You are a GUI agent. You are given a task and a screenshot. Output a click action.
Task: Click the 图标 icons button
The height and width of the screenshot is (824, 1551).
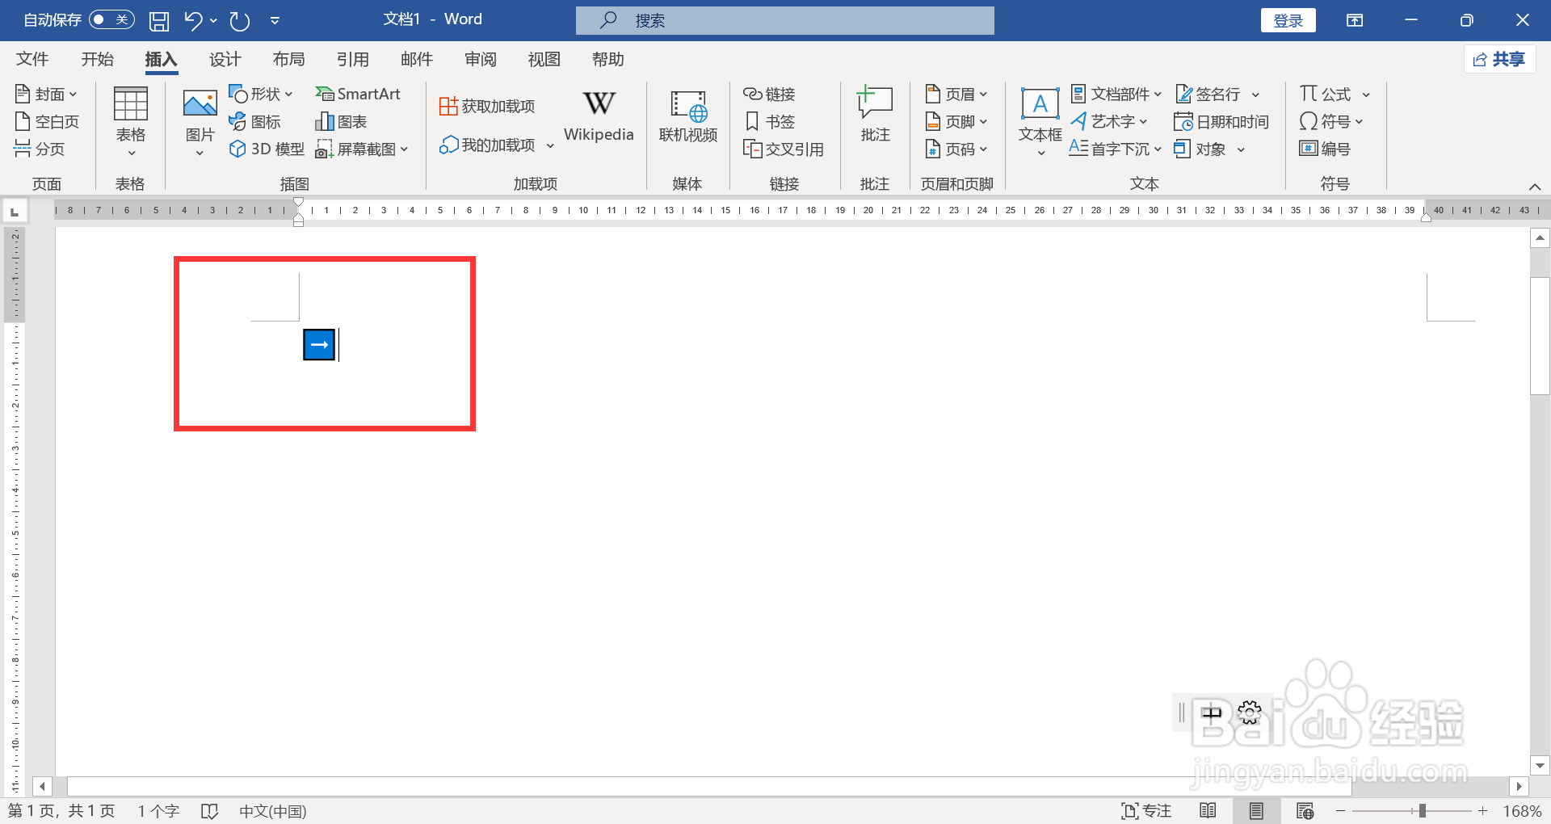[x=254, y=121]
